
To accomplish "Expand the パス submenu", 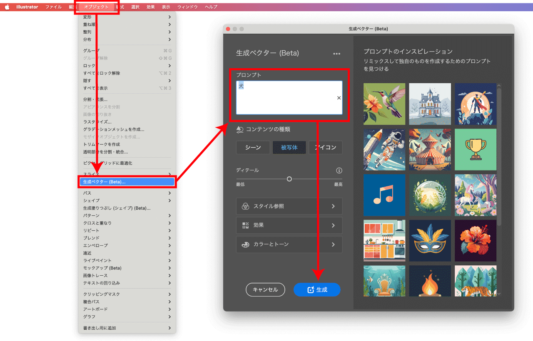I will (x=127, y=193).
